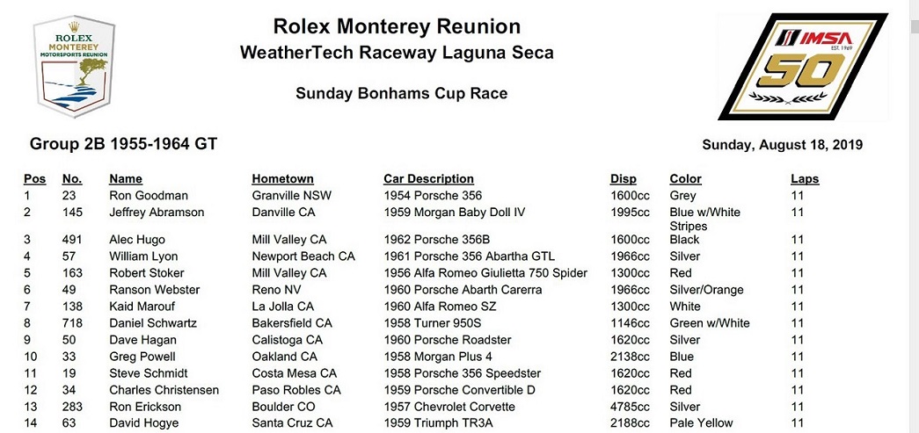Click driver name Ron Goodman
This screenshot has height=433, width=919.
149,196
